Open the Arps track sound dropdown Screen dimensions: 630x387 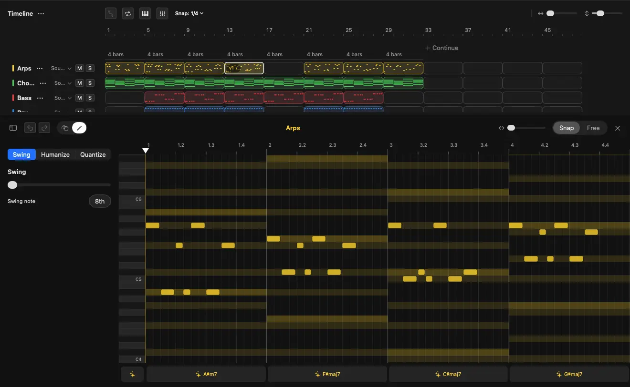(62, 68)
